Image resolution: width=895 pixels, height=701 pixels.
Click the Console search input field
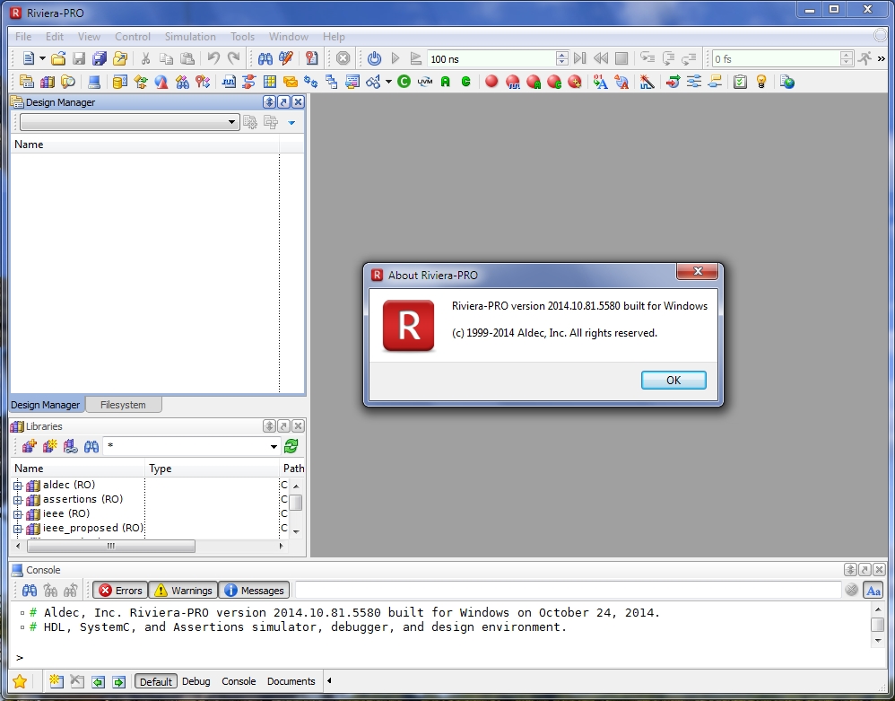coord(568,591)
